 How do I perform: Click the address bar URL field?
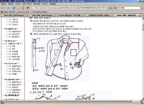point(71,8)
